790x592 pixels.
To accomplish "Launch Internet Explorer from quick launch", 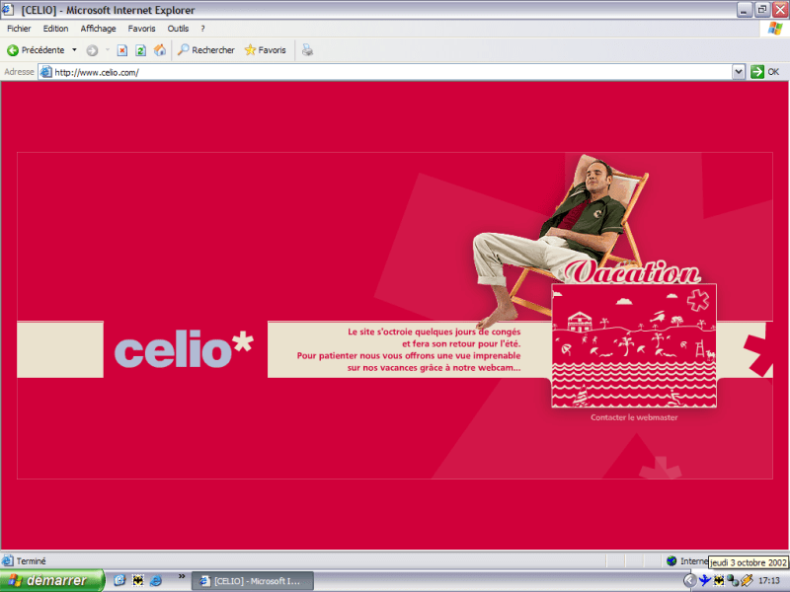I will point(156,580).
